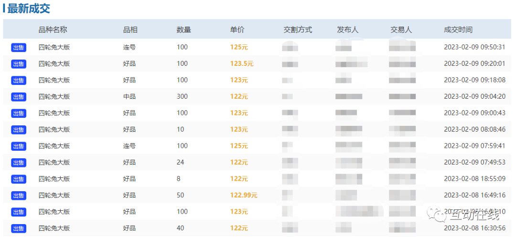Click the 出售 badge for the 07:59:41 trade
The height and width of the screenshot is (237, 516).
point(19,146)
